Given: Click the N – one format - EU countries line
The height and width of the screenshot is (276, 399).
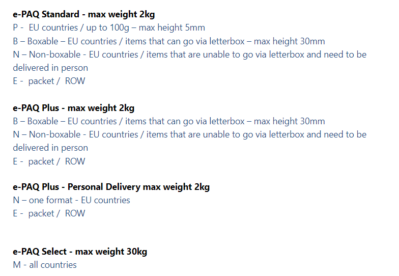Looking at the screenshot, I should pos(71,200).
